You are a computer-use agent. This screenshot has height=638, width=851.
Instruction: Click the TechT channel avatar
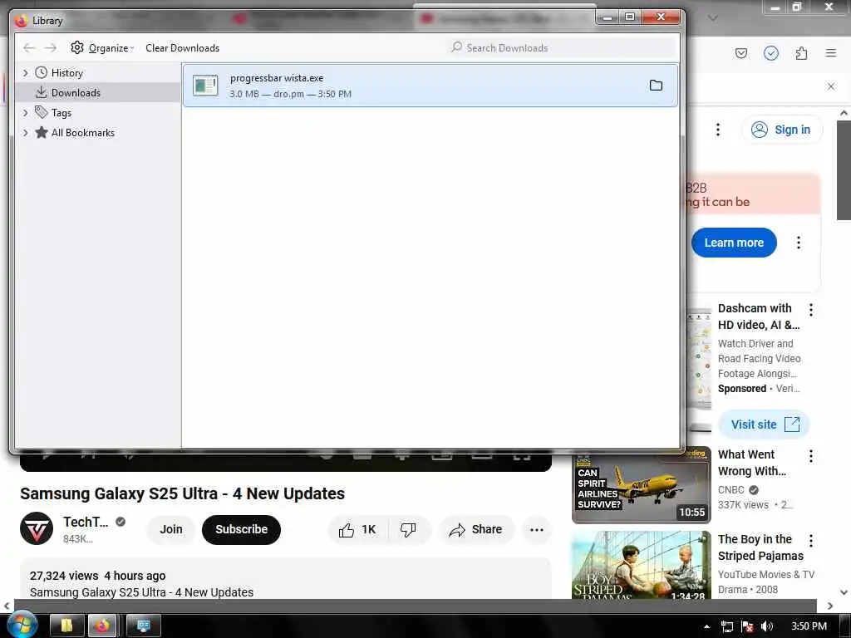37,529
